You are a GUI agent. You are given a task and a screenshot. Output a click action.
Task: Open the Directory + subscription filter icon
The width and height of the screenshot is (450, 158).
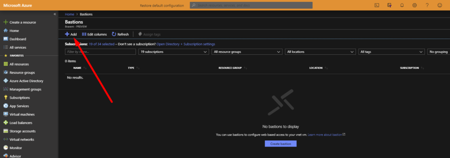point(389,5)
